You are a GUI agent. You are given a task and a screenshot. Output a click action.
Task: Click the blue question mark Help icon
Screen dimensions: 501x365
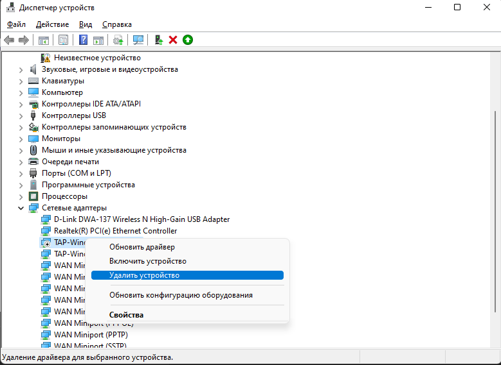pos(83,40)
